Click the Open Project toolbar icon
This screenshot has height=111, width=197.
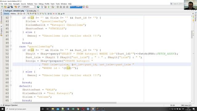[8, 7]
